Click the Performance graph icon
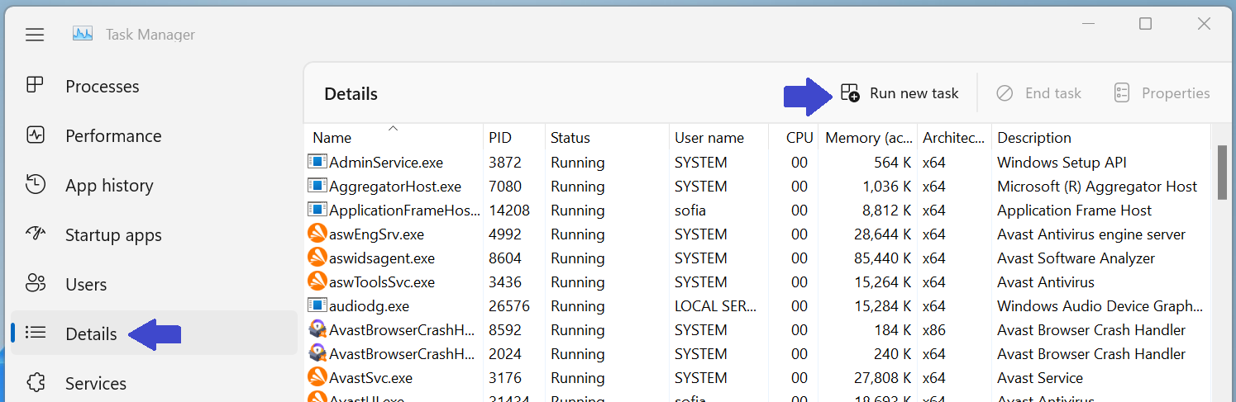This screenshot has width=1236, height=402. click(35, 135)
